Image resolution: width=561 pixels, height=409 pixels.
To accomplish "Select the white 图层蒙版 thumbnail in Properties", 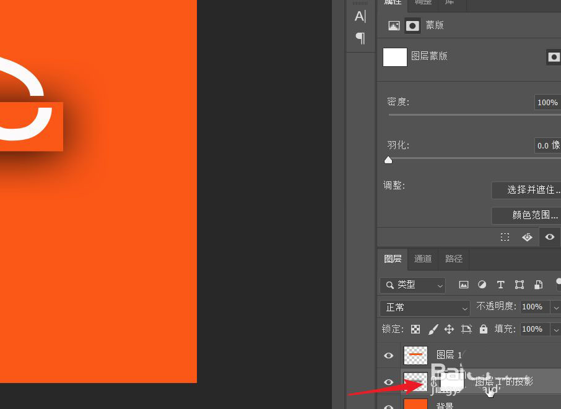I will coord(395,57).
